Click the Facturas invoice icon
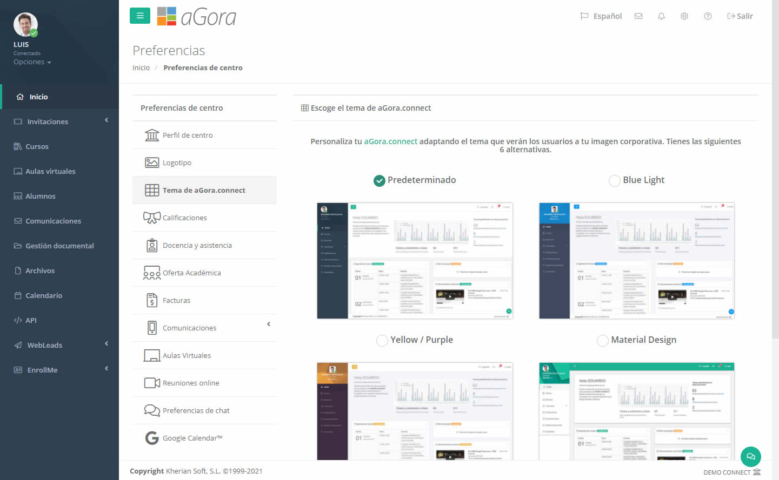This screenshot has height=480, width=779. coord(152,300)
